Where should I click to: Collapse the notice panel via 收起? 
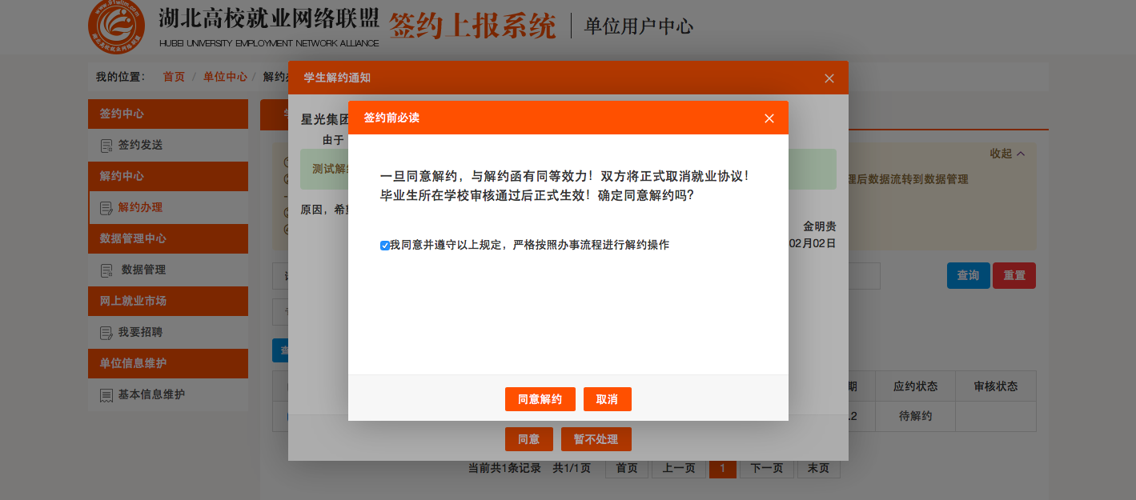[x=1006, y=154]
